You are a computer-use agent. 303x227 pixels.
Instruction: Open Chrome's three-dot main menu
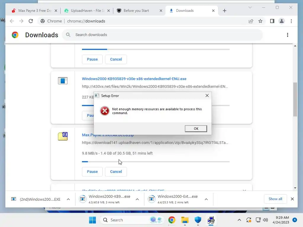[x=291, y=21]
